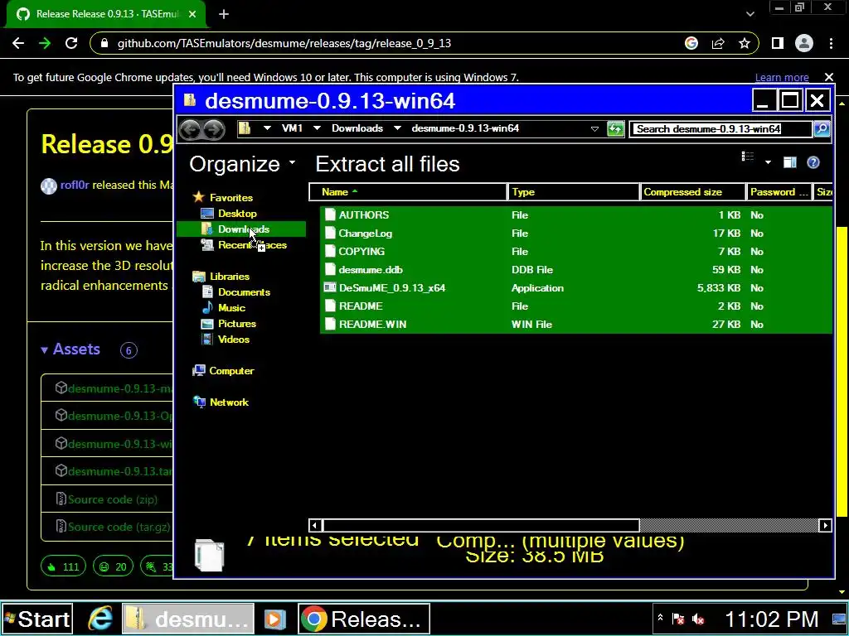
Task: Follow the Learn more link
Action: click(782, 77)
